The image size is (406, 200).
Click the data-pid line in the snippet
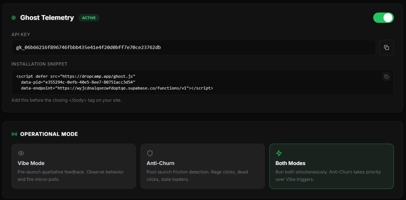pyautogui.click(x=78, y=82)
